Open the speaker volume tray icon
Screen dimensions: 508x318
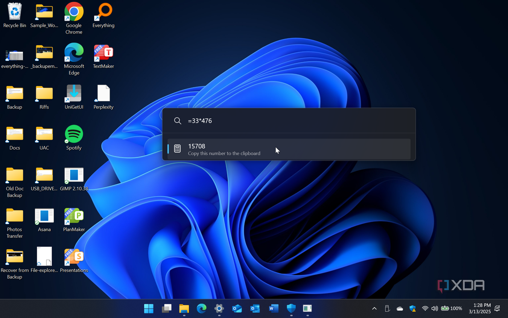[x=435, y=309]
